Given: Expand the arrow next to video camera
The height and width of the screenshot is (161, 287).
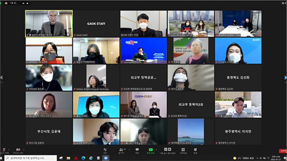Looking at the screenshot, I should click(24, 150).
